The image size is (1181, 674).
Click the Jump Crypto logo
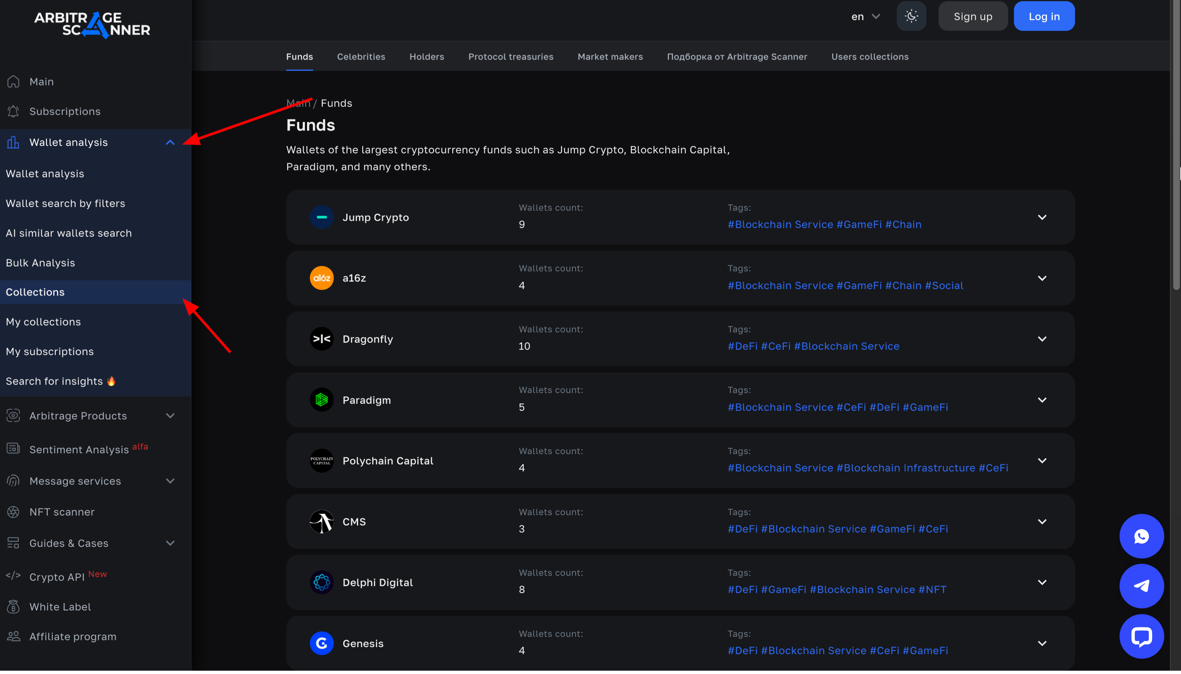click(x=322, y=217)
